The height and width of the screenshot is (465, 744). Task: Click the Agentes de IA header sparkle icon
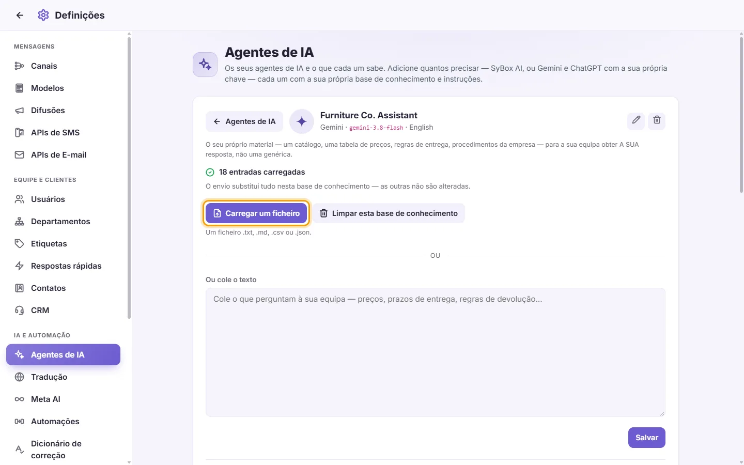(205, 65)
